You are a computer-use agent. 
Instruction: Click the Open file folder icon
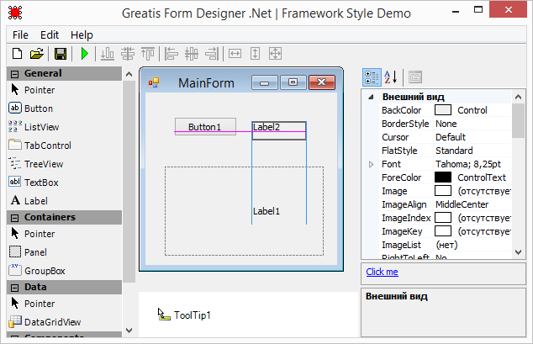(x=37, y=54)
